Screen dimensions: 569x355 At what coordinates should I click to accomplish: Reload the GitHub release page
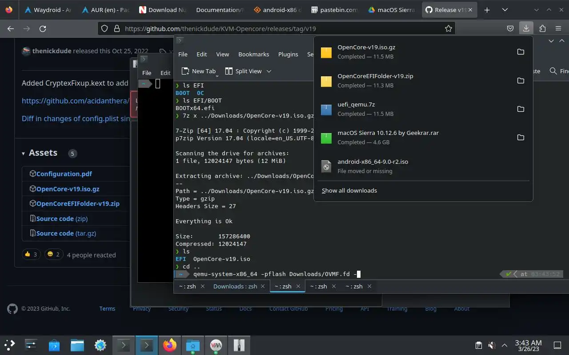tap(43, 28)
